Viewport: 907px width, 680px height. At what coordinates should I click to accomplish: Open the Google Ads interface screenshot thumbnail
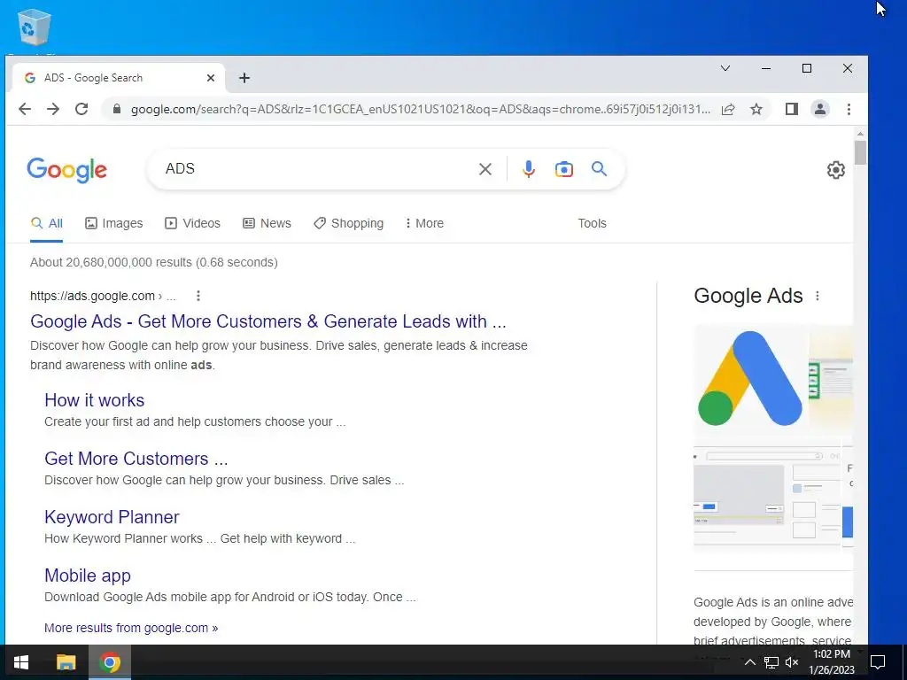pyautogui.click(x=767, y=495)
